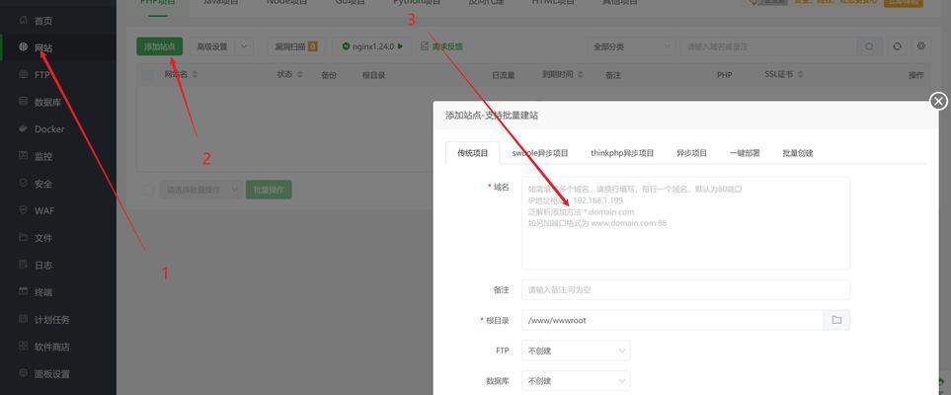The width and height of the screenshot is (951, 395).
Task: Open the 数据库 不创建 dropdown
Action: point(576,381)
